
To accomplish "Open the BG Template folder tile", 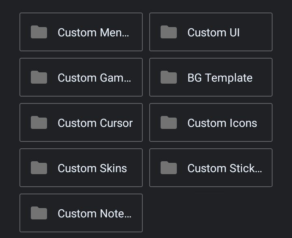I will point(211,77).
